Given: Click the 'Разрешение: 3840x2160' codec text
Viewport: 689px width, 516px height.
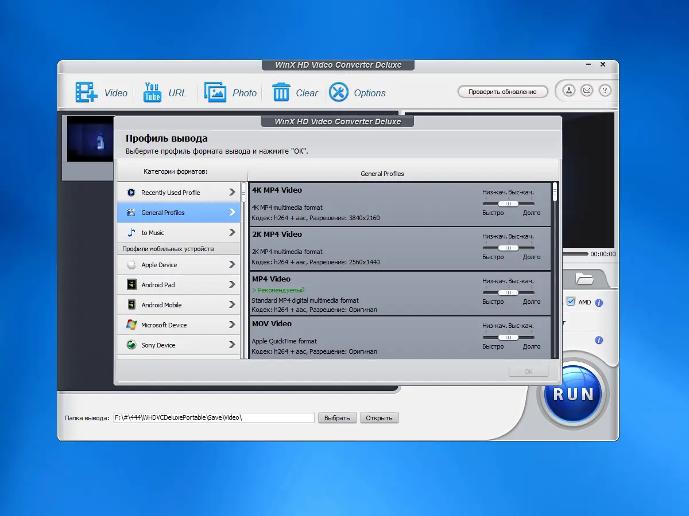Looking at the screenshot, I should (x=344, y=218).
